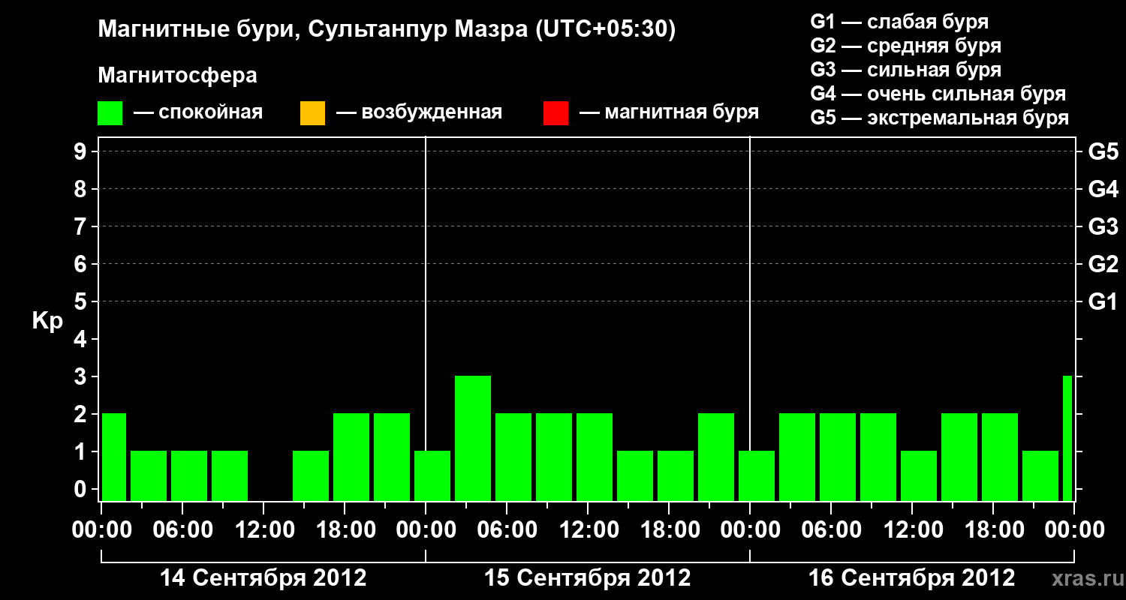Click the orange 'возбужденная' legend swatch
The width and height of the screenshot is (1126, 600).
(312, 113)
